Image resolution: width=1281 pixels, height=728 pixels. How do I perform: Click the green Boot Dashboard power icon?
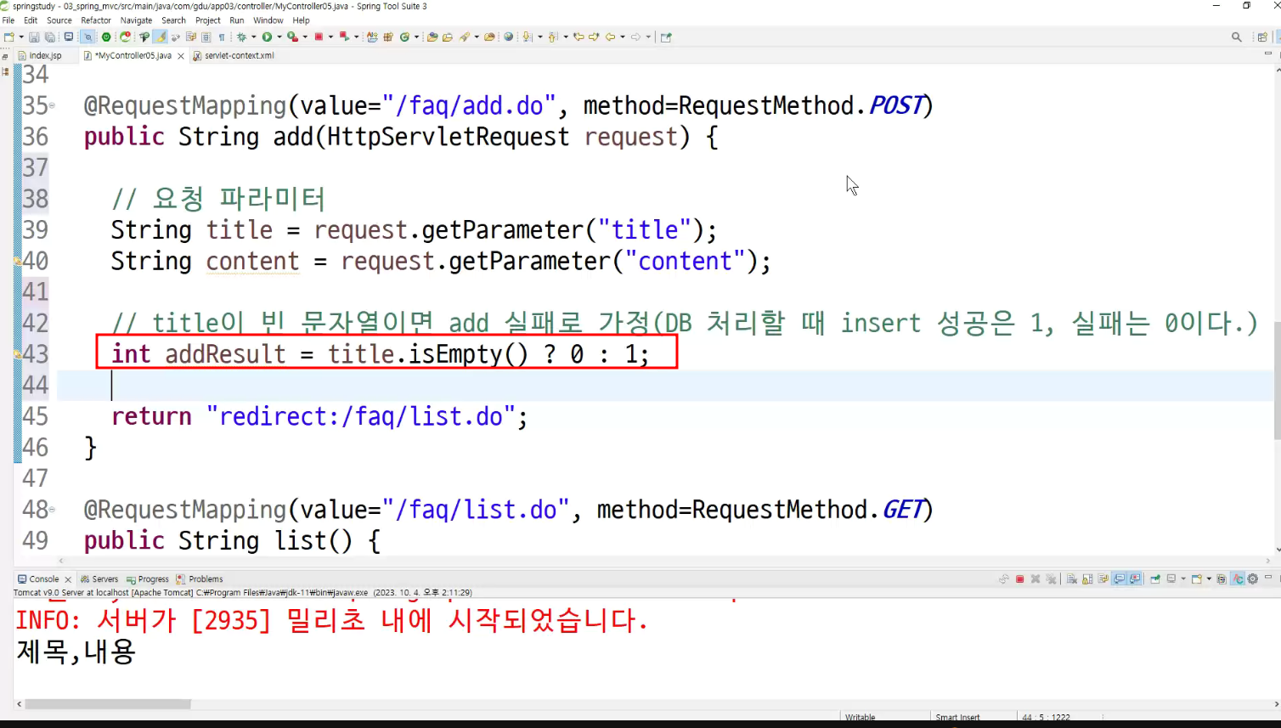point(106,37)
